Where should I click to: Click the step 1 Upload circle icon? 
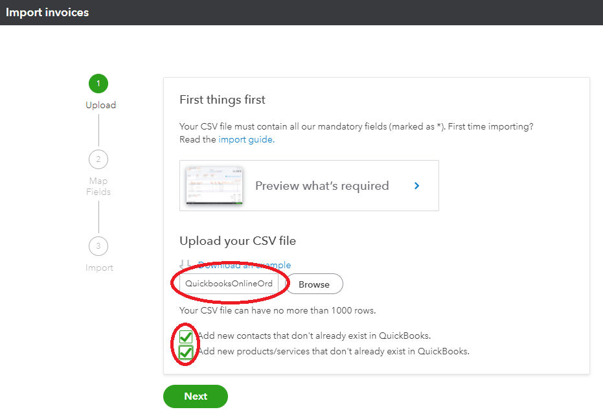(x=98, y=84)
